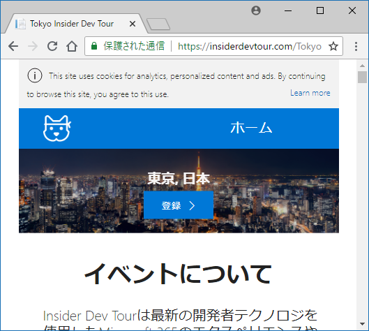The width and height of the screenshot is (369, 331).
Task: Go back to the previous page
Action: click(x=13, y=46)
